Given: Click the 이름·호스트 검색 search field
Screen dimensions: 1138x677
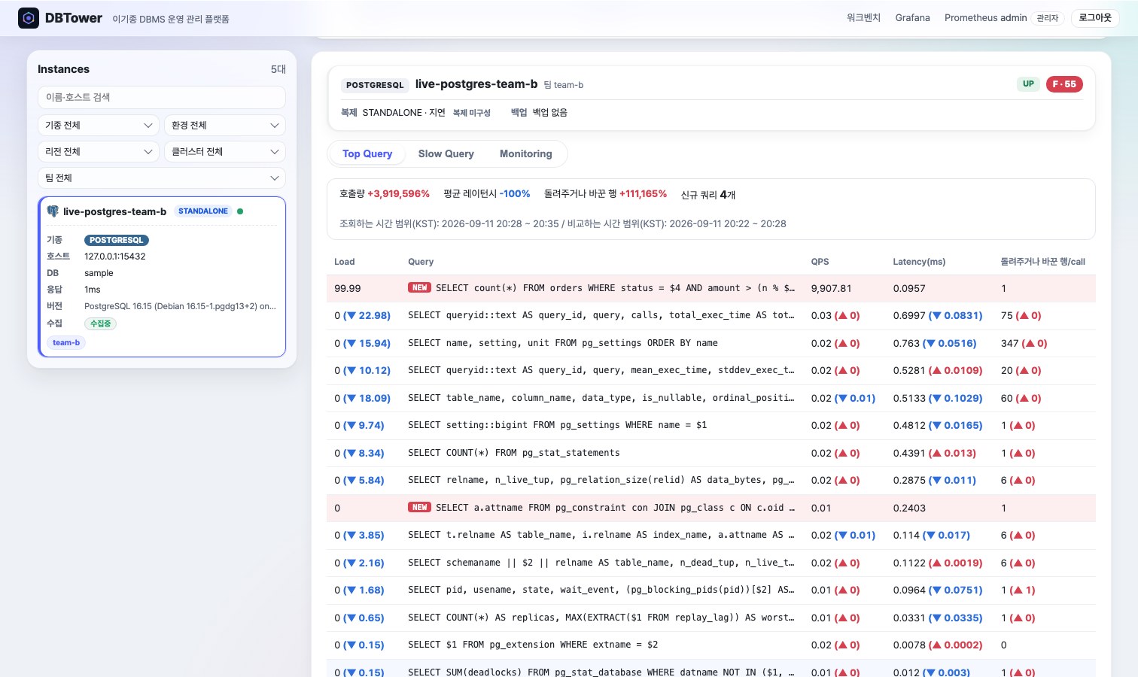Looking at the screenshot, I should pyautogui.click(x=162, y=97).
